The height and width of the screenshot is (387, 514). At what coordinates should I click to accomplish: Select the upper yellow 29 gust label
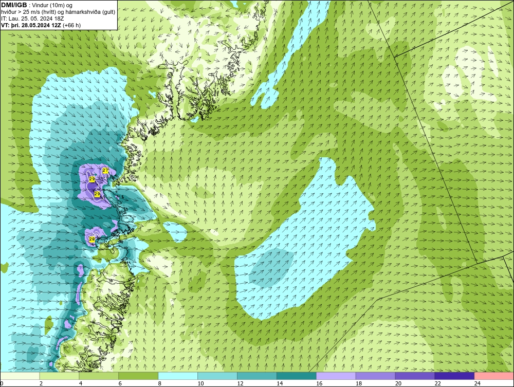click(92, 179)
